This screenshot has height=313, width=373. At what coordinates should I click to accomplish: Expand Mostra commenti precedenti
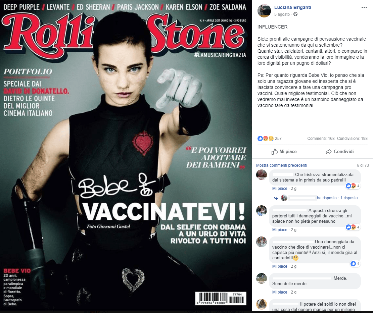281,165
